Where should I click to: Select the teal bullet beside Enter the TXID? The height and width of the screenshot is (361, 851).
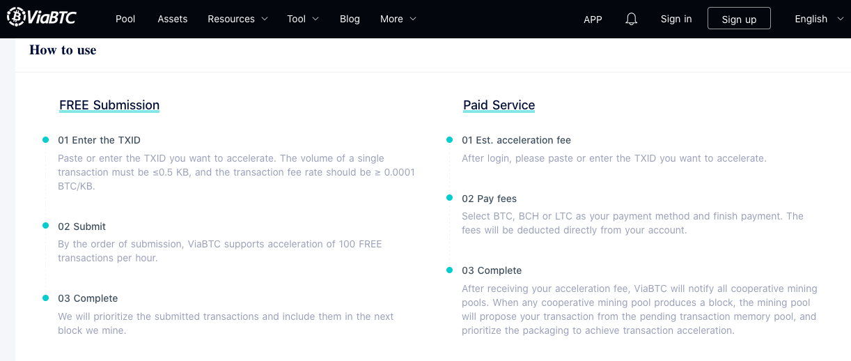coord(46,140)
